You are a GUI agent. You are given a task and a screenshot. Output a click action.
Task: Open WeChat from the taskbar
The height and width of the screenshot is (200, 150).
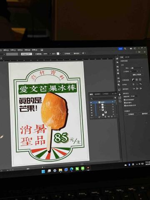pyautogui.click(x=77, y=169)
